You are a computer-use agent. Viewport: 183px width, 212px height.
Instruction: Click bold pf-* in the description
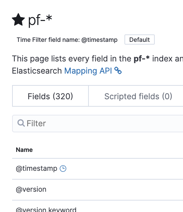click(142, 58)
